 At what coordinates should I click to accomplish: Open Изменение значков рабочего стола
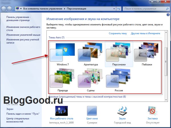(x=23, y=28)
